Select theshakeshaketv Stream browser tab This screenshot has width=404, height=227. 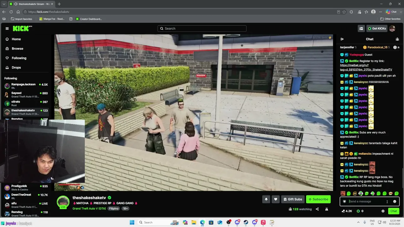point(32,4)
